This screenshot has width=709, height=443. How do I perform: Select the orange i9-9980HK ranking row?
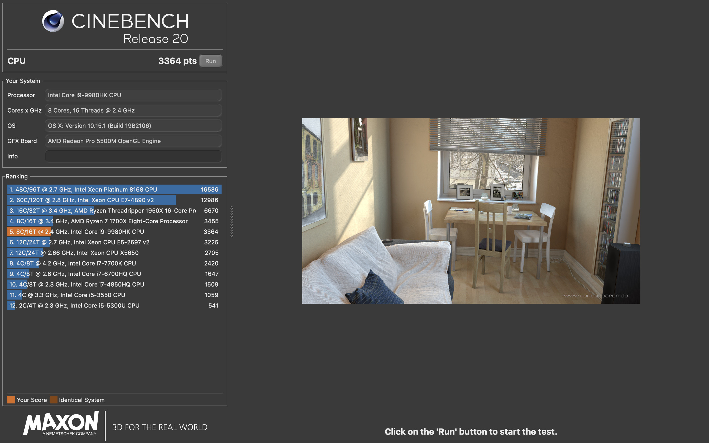(x=114, y=232)
